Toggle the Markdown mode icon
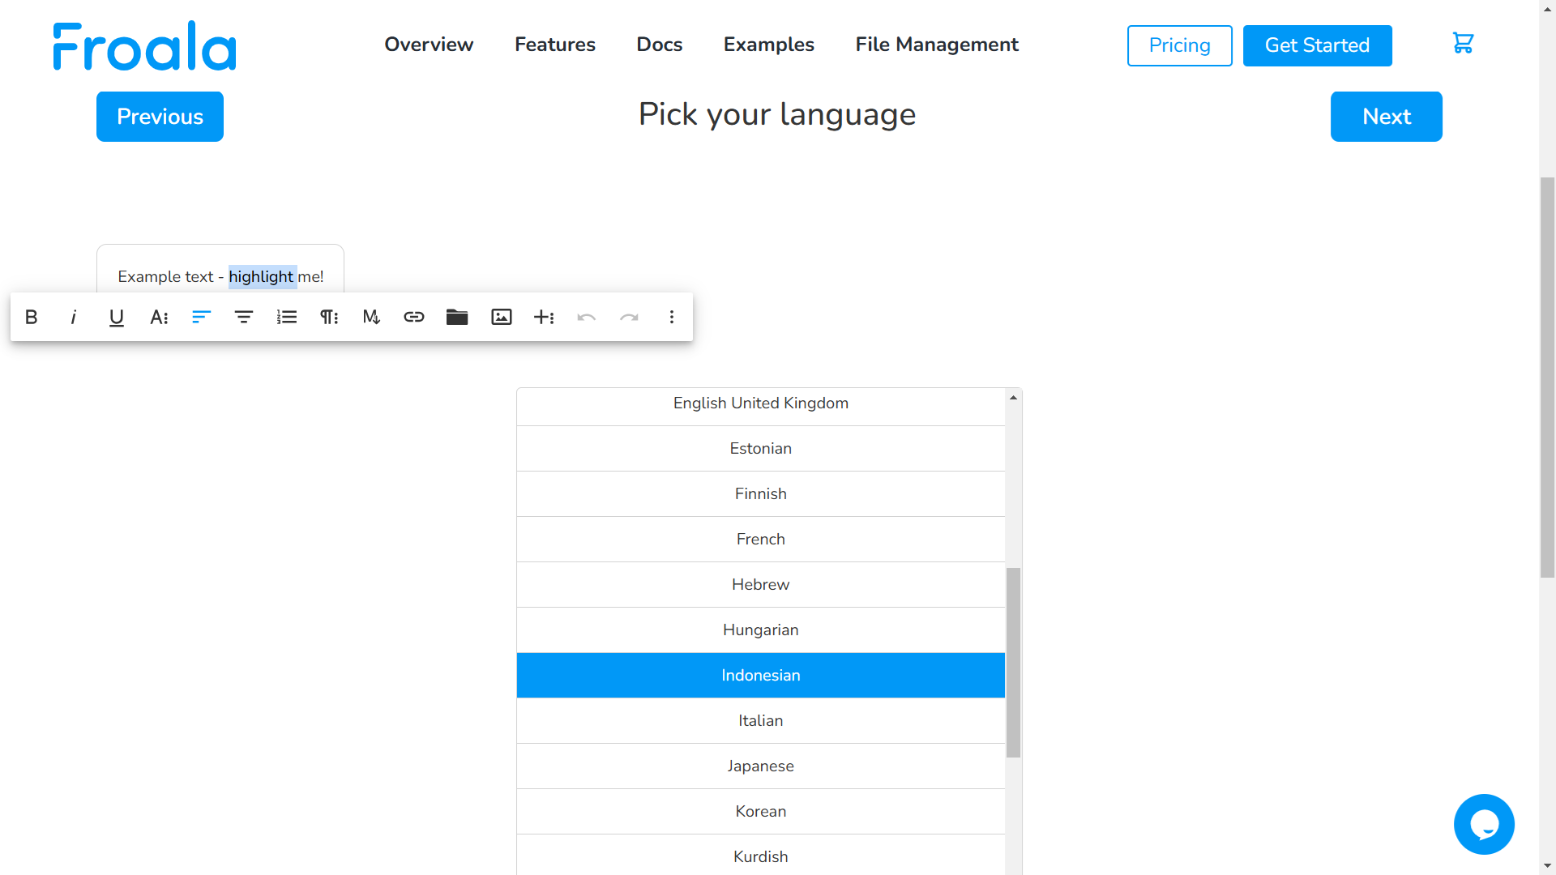 point(371,317)
